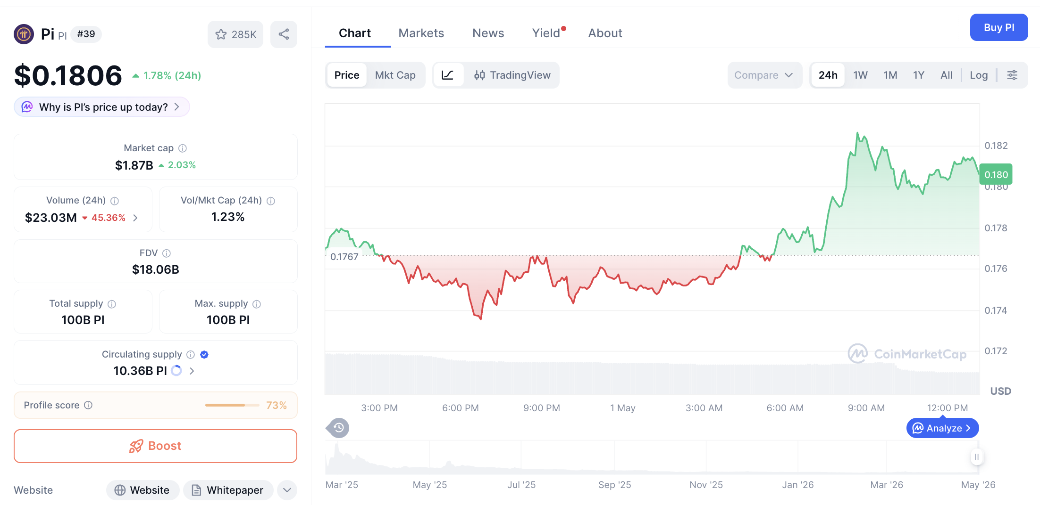This screenshot has height=505, width=1040.
Task: Select the 1Y time range
Action: (918, 75)
